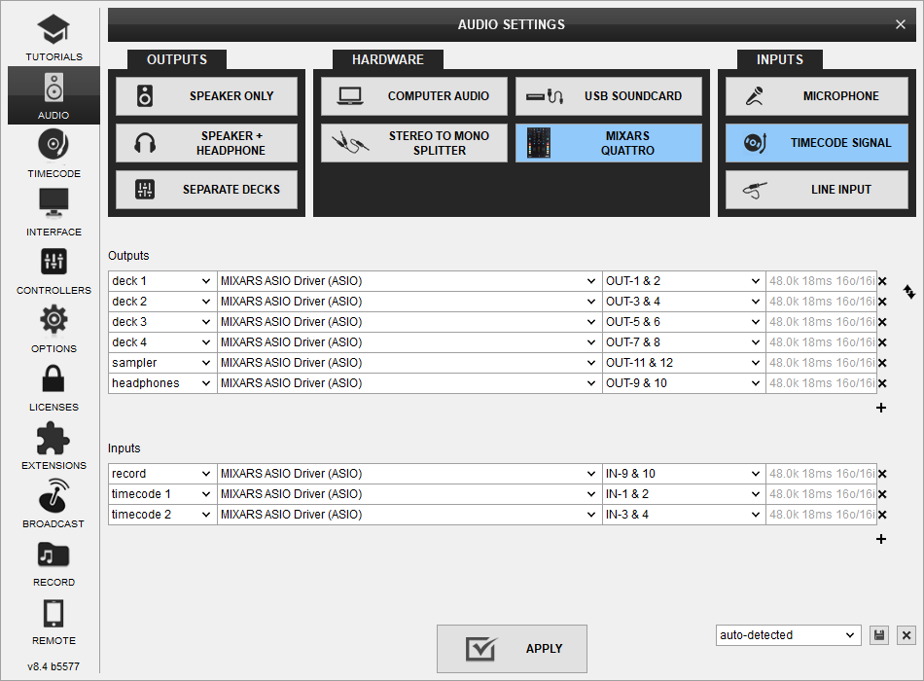Open the Extensions puzzle icon

pos(53,445)
